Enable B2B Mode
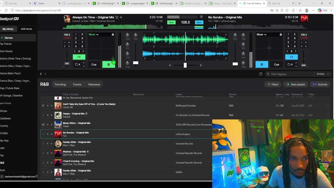This screenshot has width=334, height=188. [27, 29]
